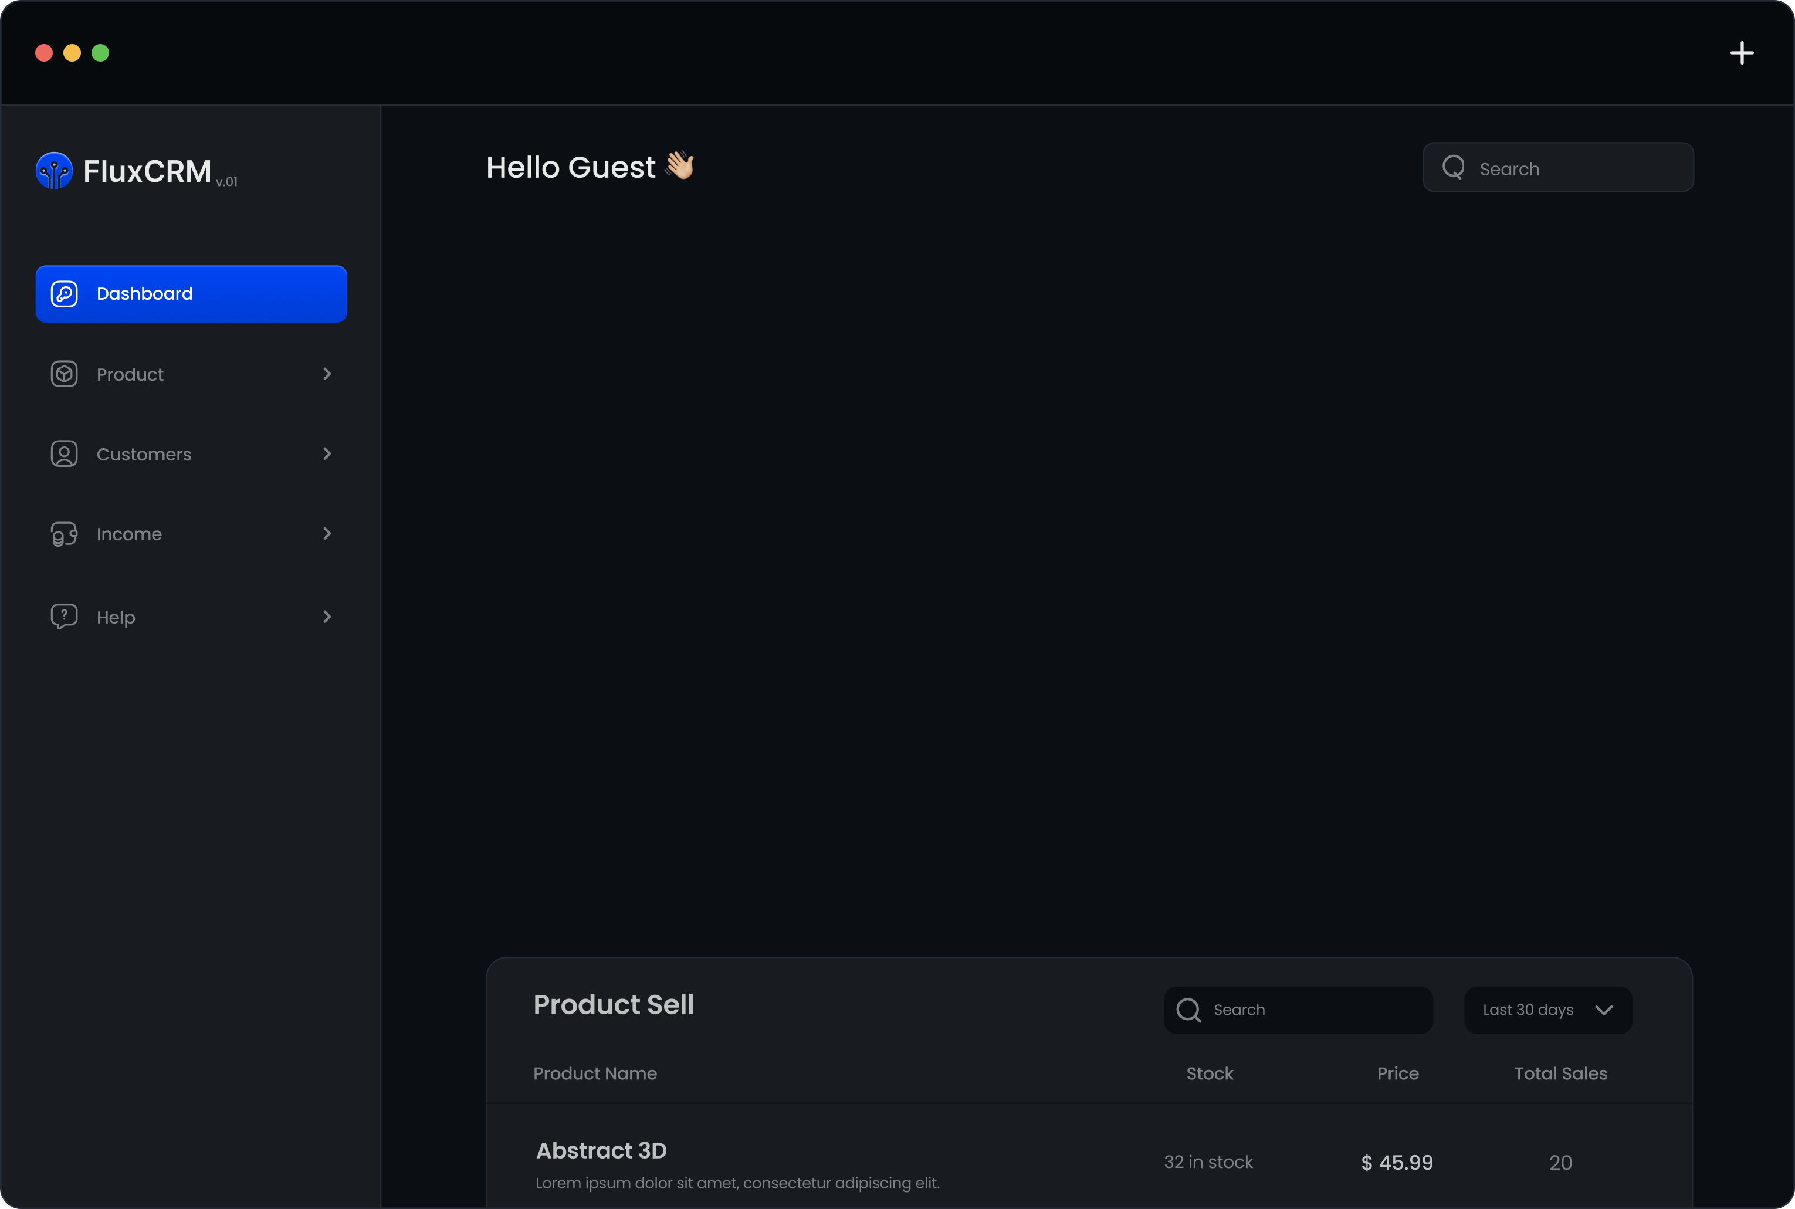
Task: Click the Dashboard sidebar icon
Action: tap(64, 294)
